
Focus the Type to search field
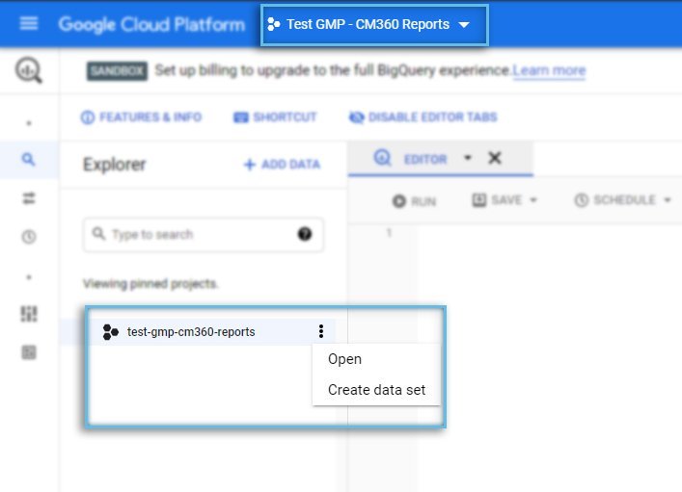point(203,235)
